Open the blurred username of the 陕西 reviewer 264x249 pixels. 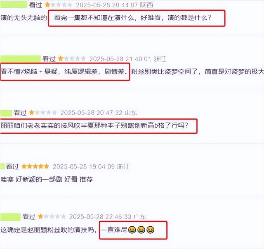(14, 5)
